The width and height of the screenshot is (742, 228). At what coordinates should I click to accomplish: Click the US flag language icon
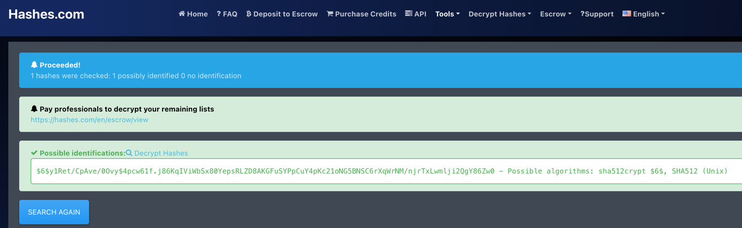pos(626,14)
